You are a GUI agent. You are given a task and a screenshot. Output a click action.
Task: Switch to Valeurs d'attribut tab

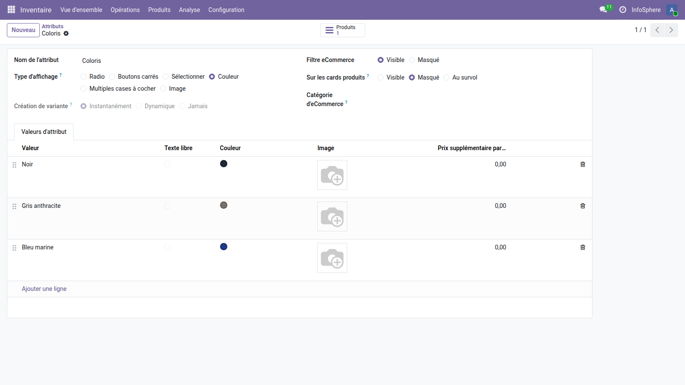(x=44, y=132)
